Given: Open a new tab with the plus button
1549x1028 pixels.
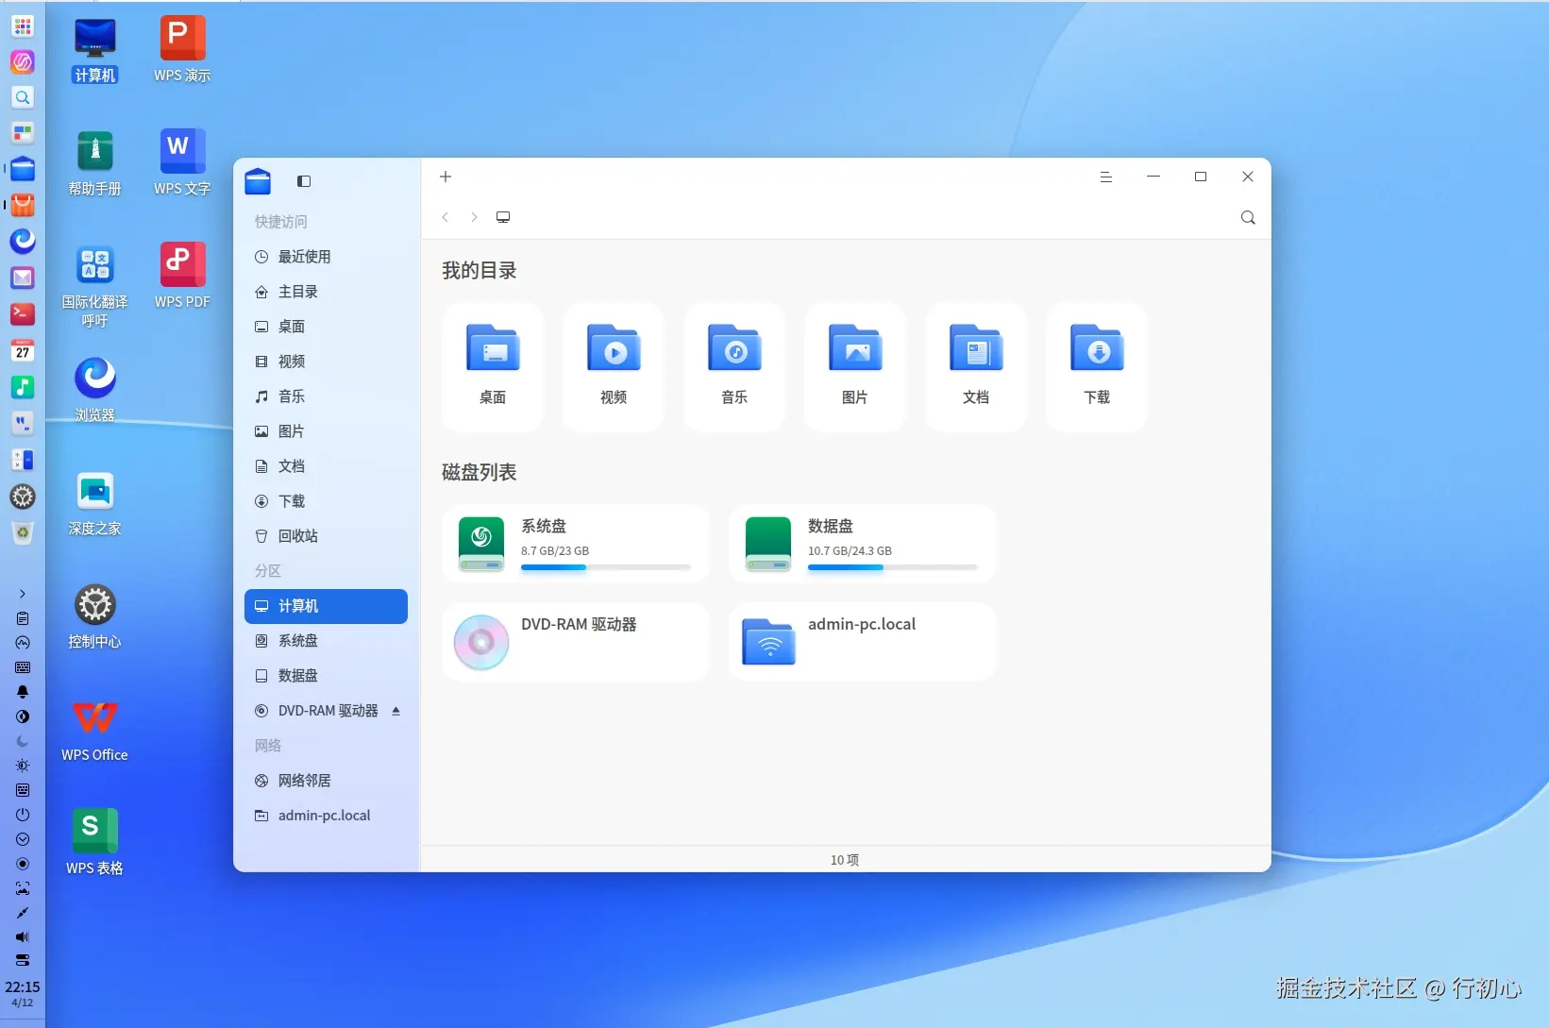Looking at the screenshot, I should point(446,177).
